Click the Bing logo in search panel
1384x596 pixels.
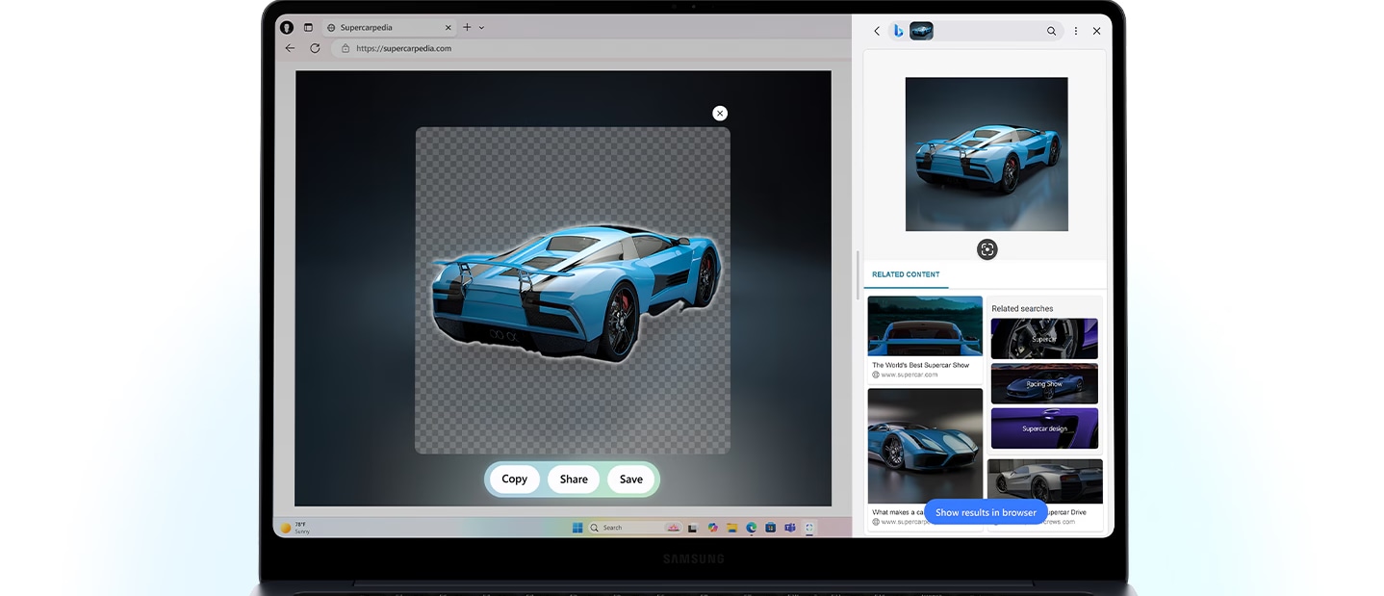pos(898,31)
